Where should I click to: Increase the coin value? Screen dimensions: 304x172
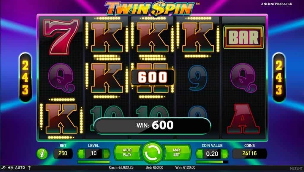[225, 154]
